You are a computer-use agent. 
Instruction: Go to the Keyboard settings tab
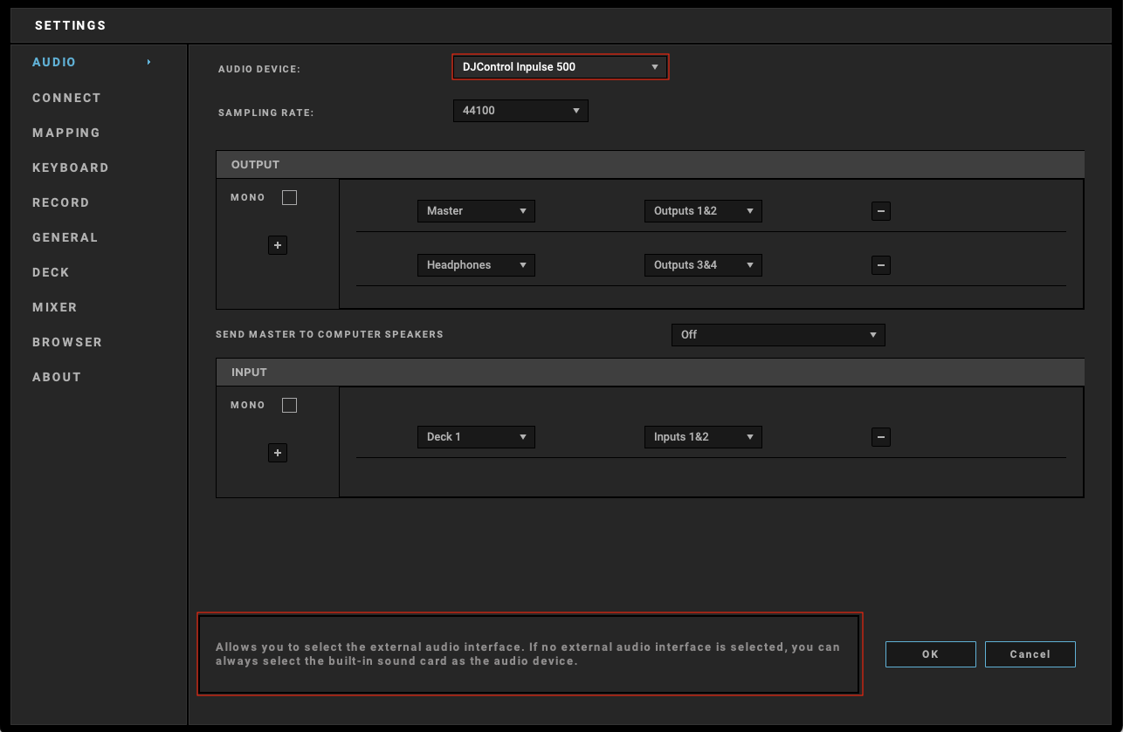point(70,168)
